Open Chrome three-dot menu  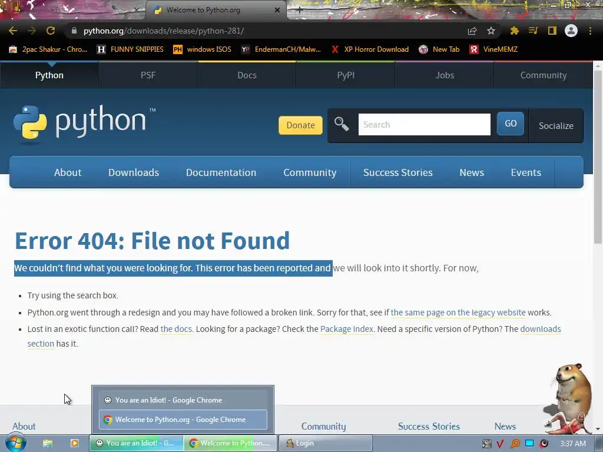click(x=590, y=31)
